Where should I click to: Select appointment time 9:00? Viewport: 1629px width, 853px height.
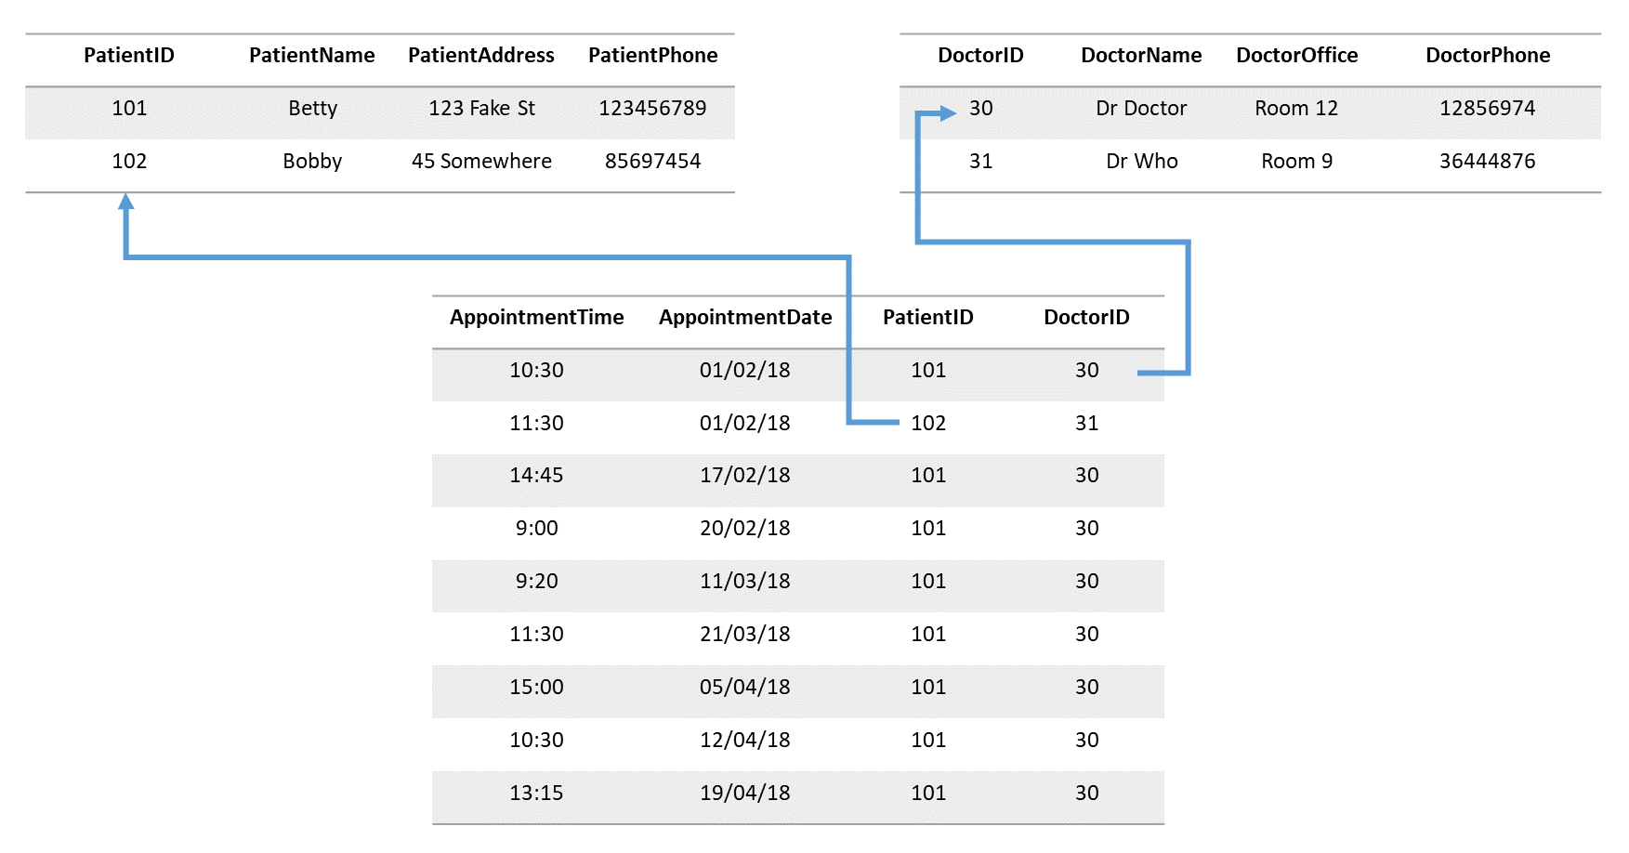tap(537, 529)
